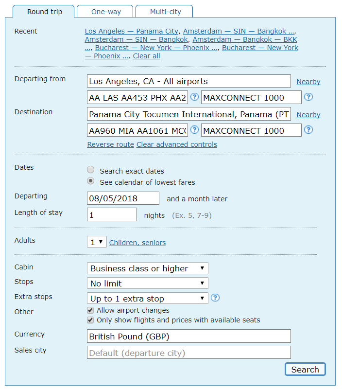Expand the Stops dropdown showing No limit
342x390 pixels.
point(148,284)
